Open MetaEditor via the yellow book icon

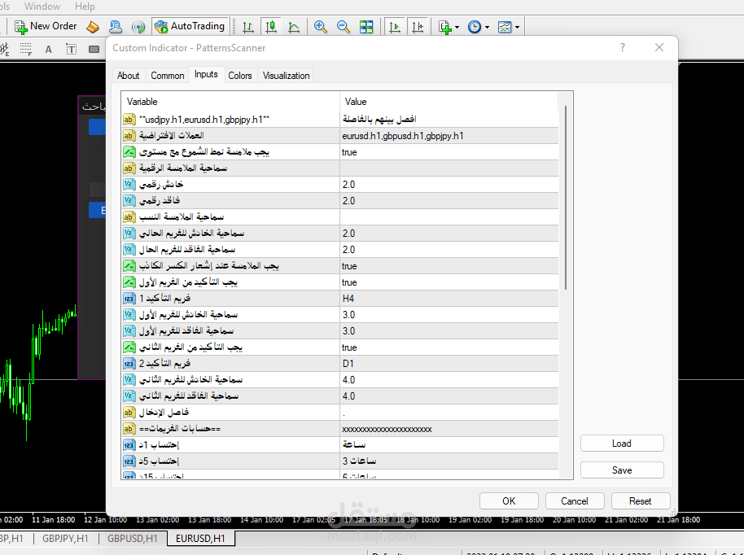pos(93,27)
